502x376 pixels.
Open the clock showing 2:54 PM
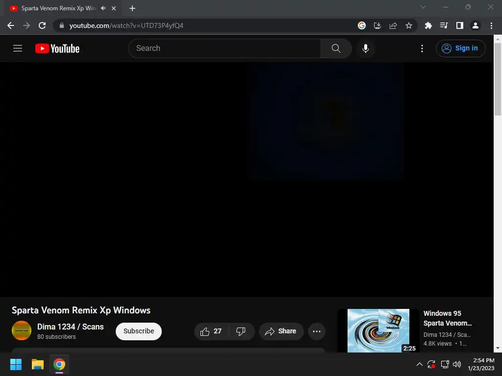coord(481,364)
